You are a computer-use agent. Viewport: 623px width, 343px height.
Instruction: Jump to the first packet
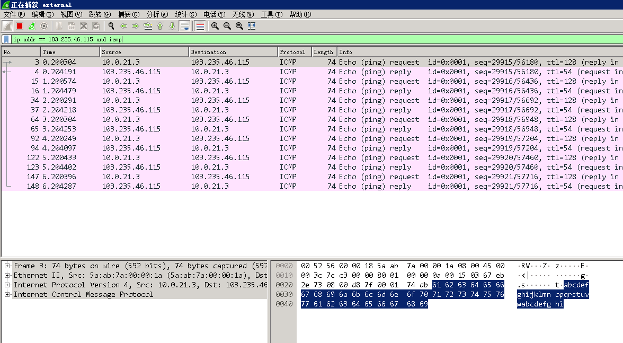(x=160, y=26)
